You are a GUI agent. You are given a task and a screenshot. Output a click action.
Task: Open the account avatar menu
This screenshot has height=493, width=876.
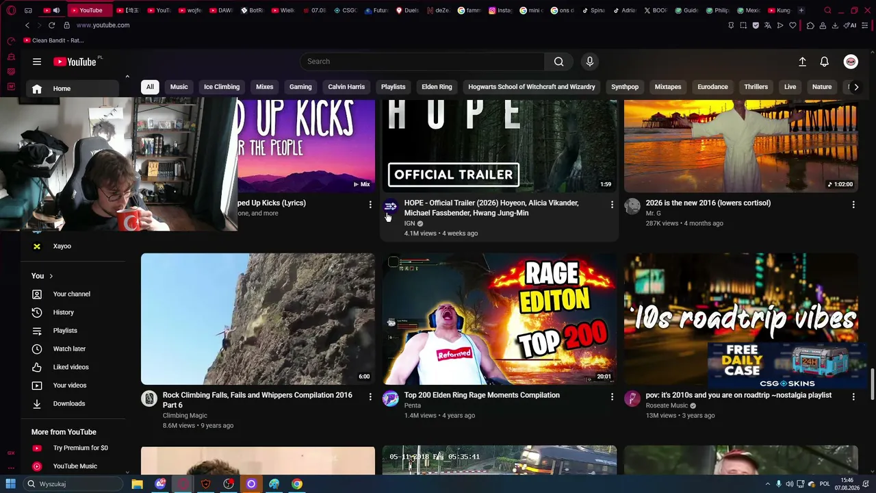tap(851, 62)
